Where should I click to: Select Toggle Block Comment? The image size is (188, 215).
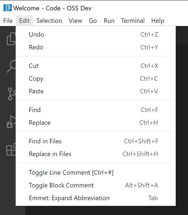point(61,185)
